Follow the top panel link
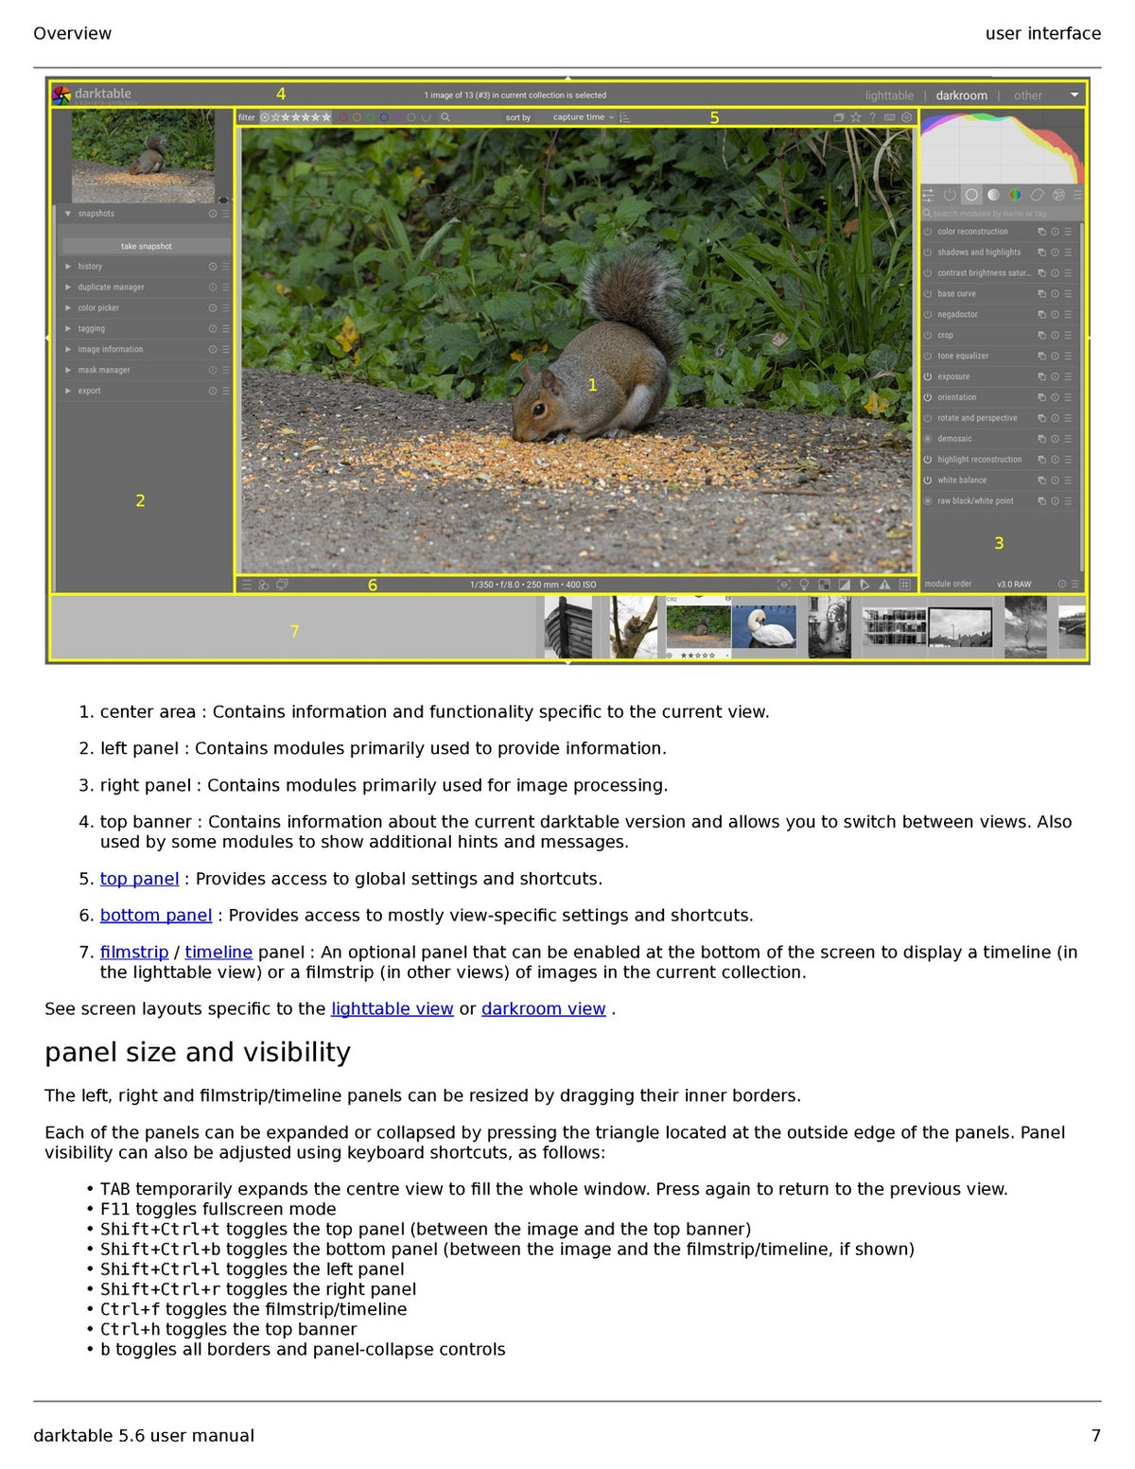Screen dimensions: 1135x1469 click(x=139, y=879)
